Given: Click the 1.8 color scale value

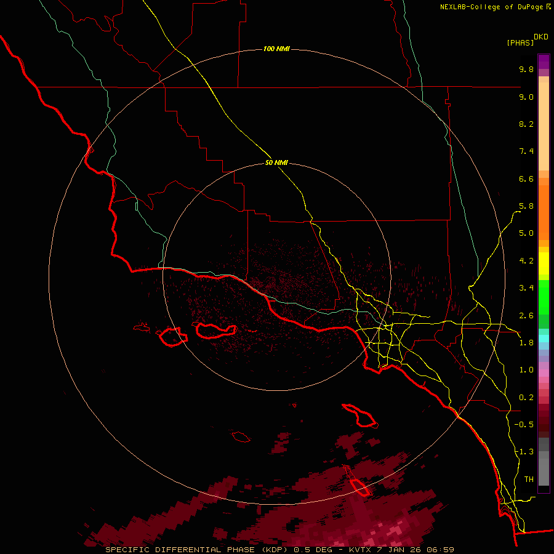Looking at the screenshot, I should (526, 343).
